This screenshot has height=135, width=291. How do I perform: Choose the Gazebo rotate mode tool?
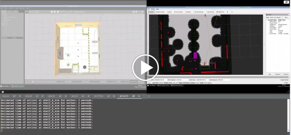tap(33, 12)
